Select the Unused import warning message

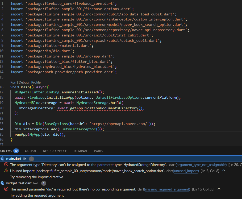pos(87,171)
